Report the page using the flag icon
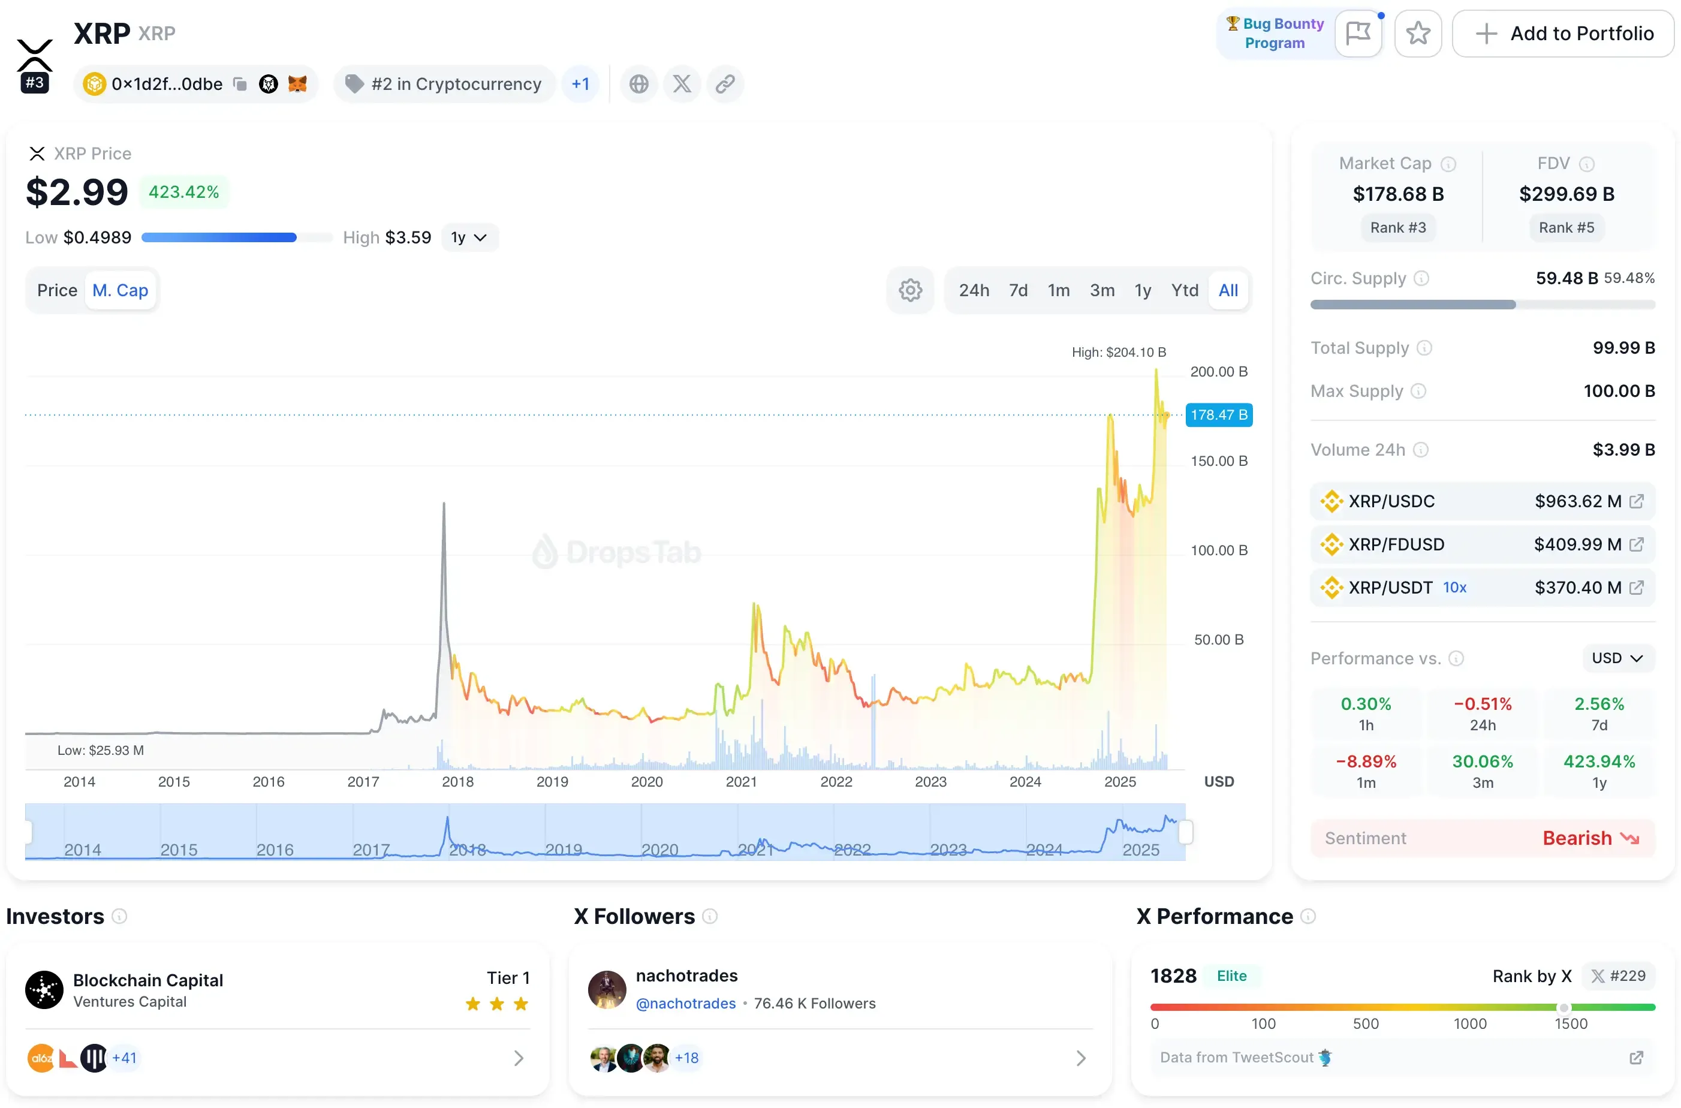 pyautogui.click(x=1358, y=33)
